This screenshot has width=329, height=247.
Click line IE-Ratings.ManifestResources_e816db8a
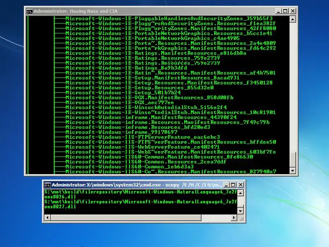156,53
